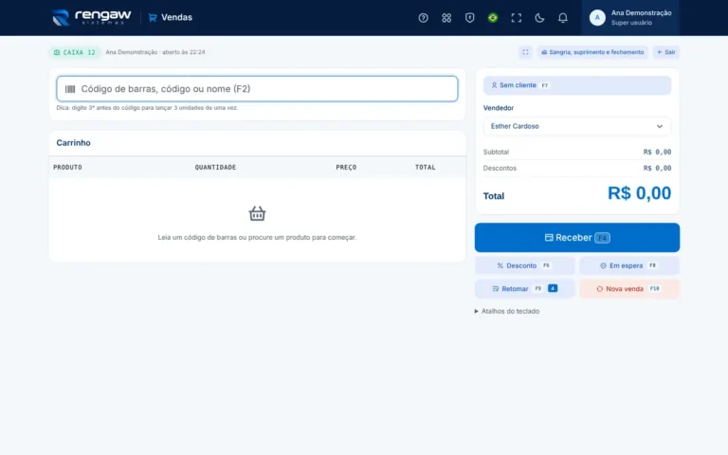The height and width of the screenshot is (455, 728).
Task: Click the Subtotal value R$ 0,00
Action: point(657,152)
